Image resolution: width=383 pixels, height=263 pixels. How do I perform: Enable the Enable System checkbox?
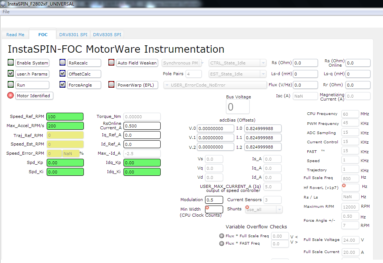pyautogui.click(x=11, y=63)
